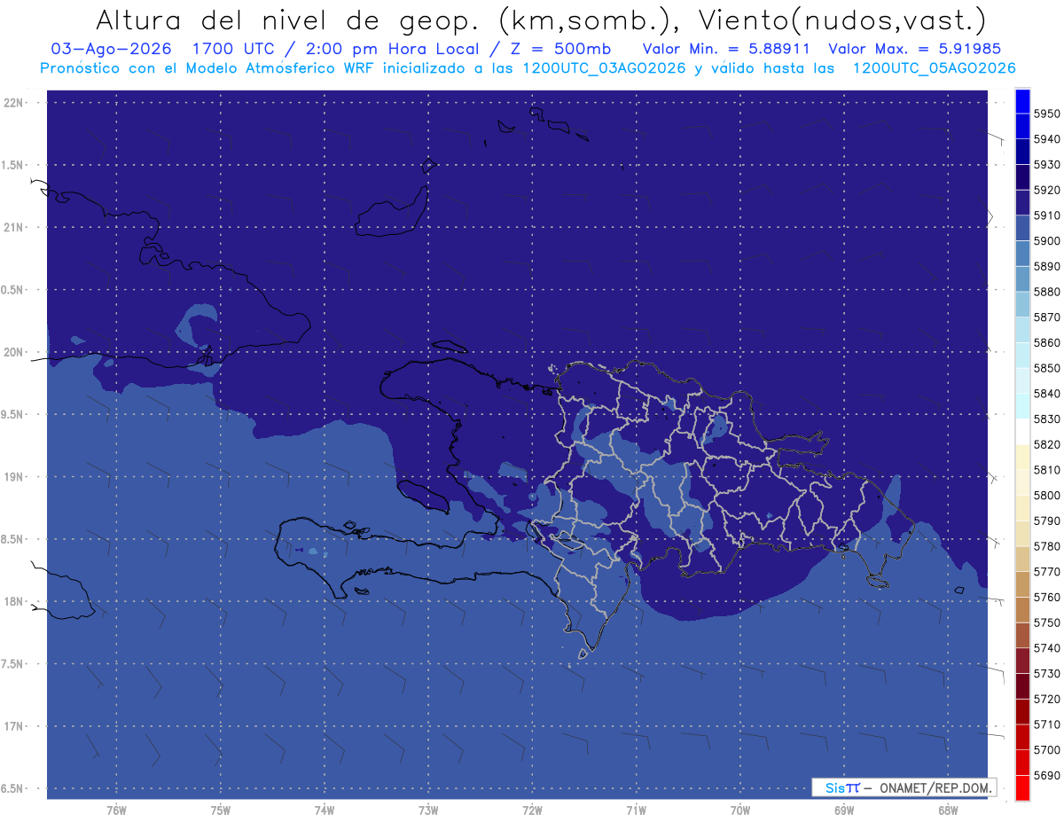
Task: Click the colorbar label '5710'
Action: pyautogui.click(x=1047, y=725)
